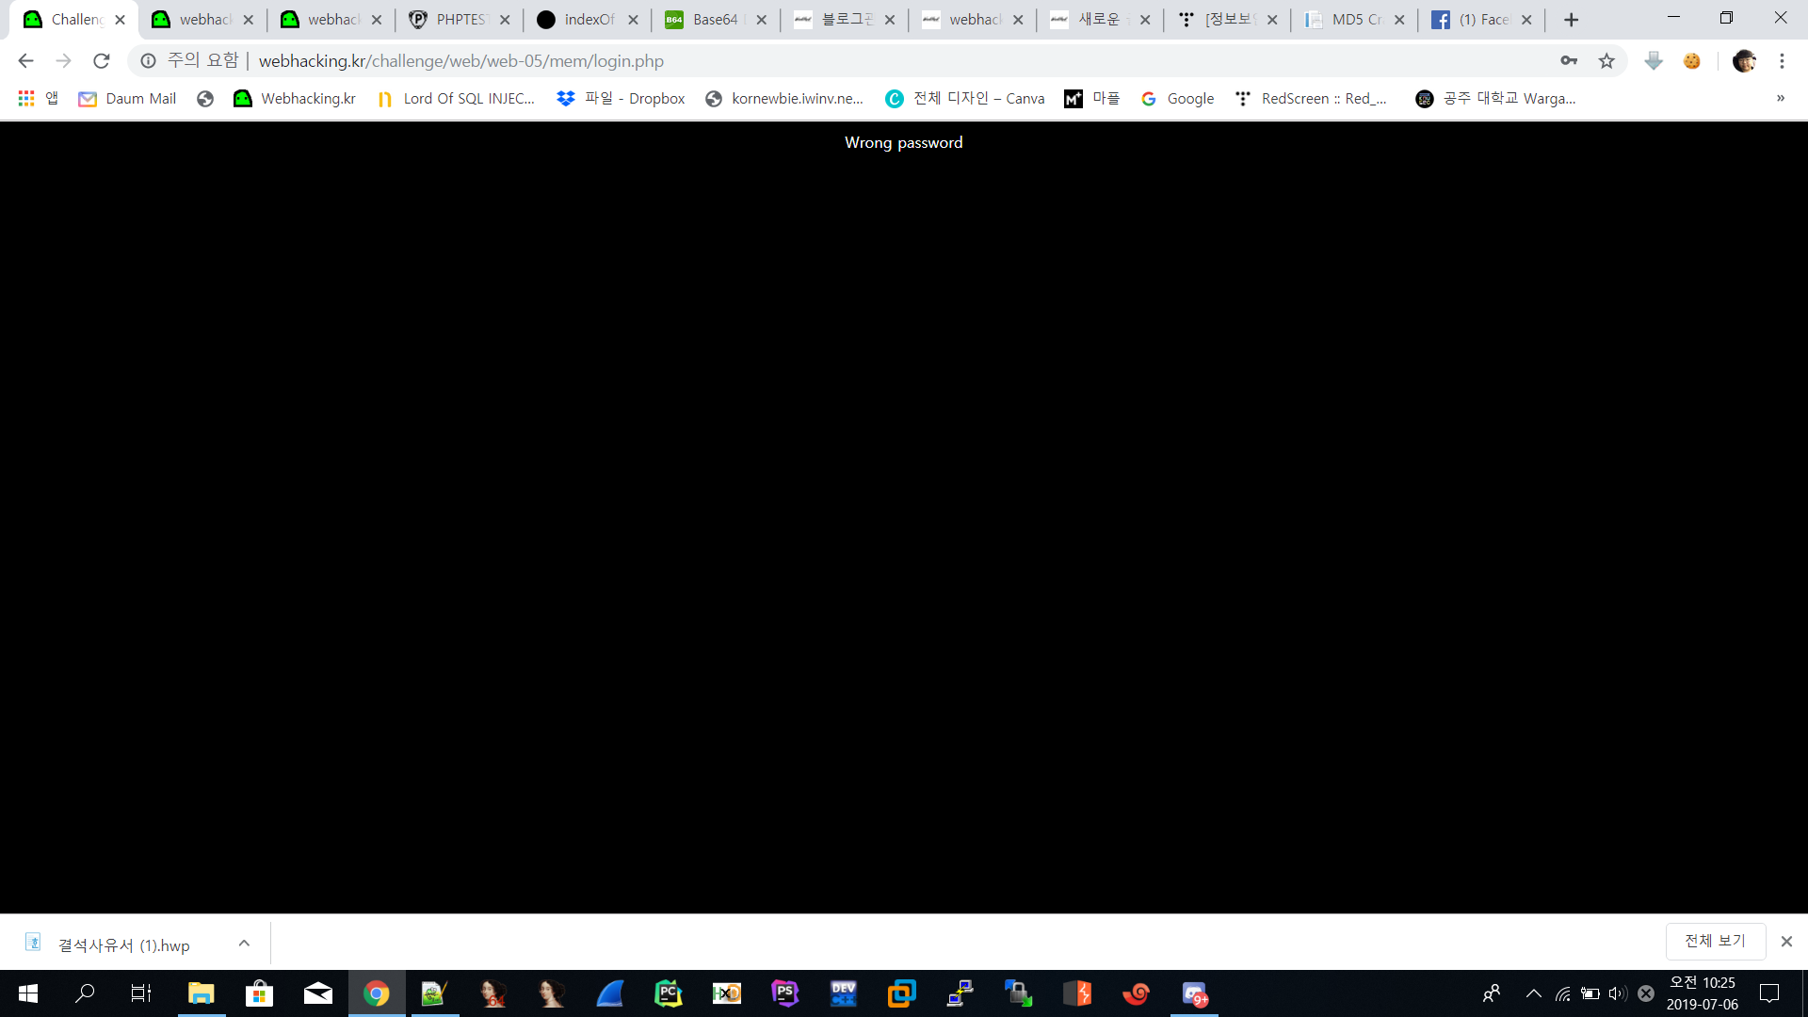The image size is (1808, 1017).
Task: Open the saved password key icon
Action: pyautogui.click(x=1569, y=61)
